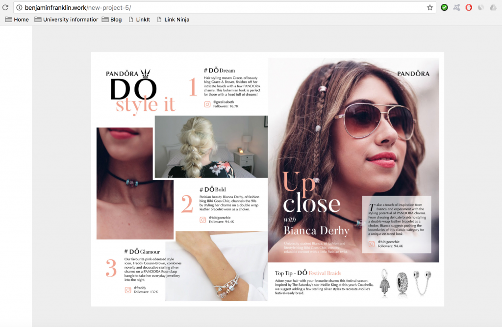Click the large pink number 3
The image size is (502, 327).
pos(111,268)
